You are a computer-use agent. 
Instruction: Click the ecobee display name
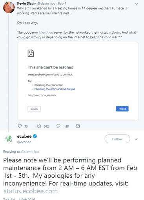pos(24,136)
